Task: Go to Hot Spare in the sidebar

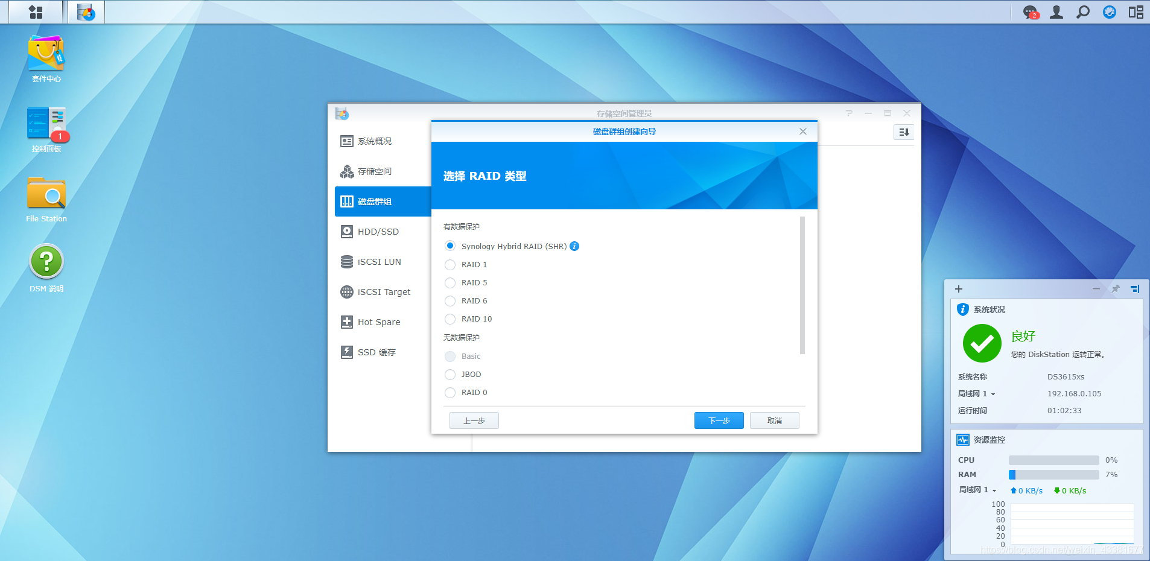Action: [x=383, y=322]
